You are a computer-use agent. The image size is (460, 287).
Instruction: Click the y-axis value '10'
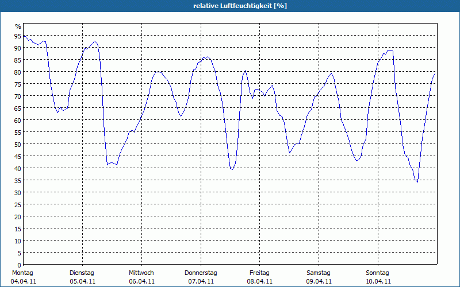click(18, 241)
